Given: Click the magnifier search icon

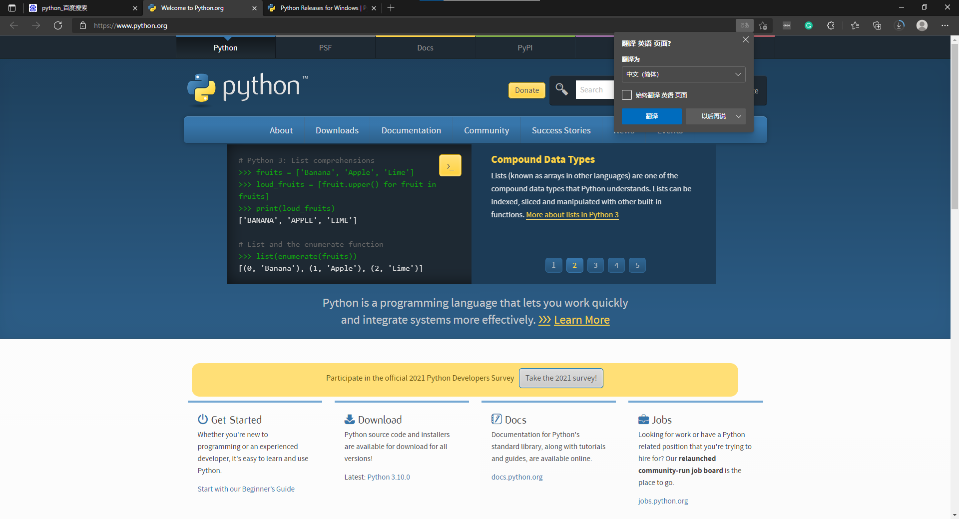Looking at the screenshot, I should coord(562,89).
